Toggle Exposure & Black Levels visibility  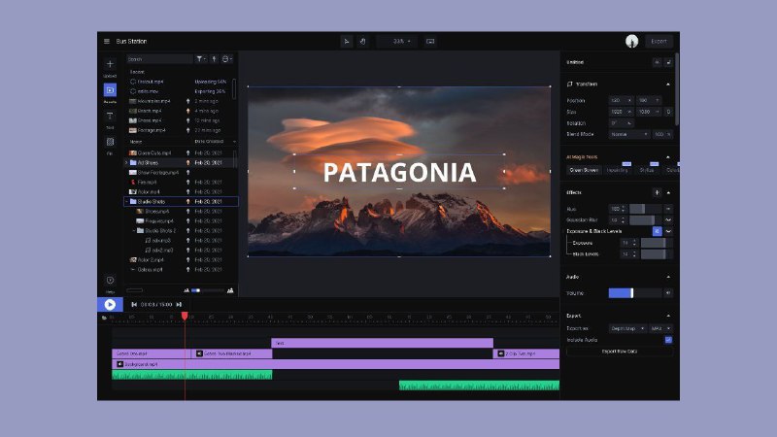(x=668, y=231)
